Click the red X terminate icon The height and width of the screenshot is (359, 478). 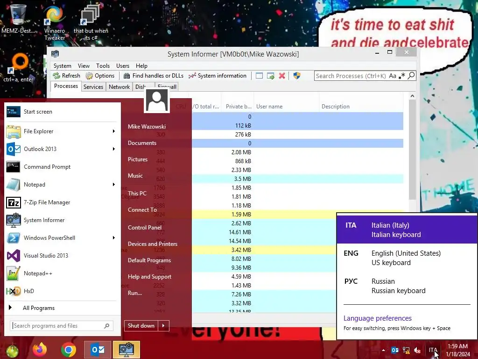[x=282, y=76]
